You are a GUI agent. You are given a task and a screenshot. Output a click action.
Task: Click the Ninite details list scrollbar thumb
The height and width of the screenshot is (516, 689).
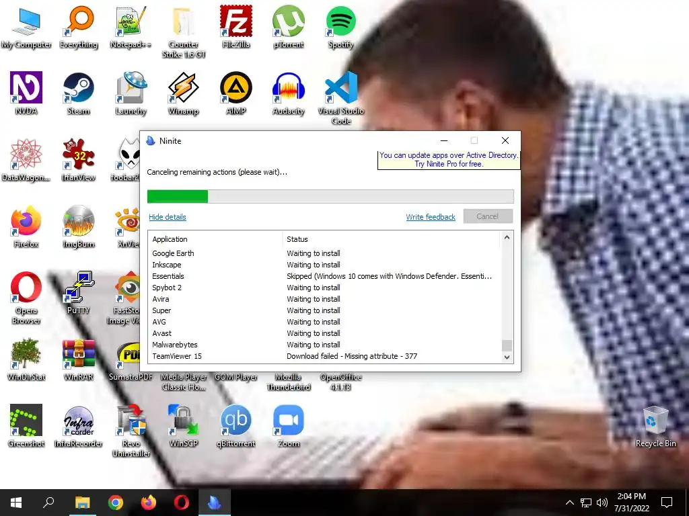click(507, 345)
